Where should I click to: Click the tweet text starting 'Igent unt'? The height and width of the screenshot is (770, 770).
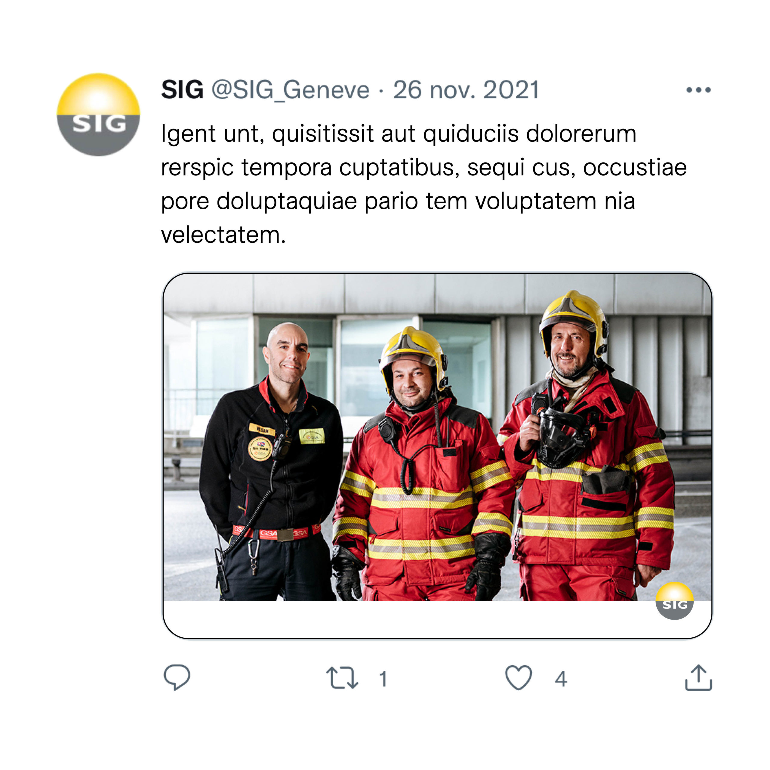click(424, 184)
